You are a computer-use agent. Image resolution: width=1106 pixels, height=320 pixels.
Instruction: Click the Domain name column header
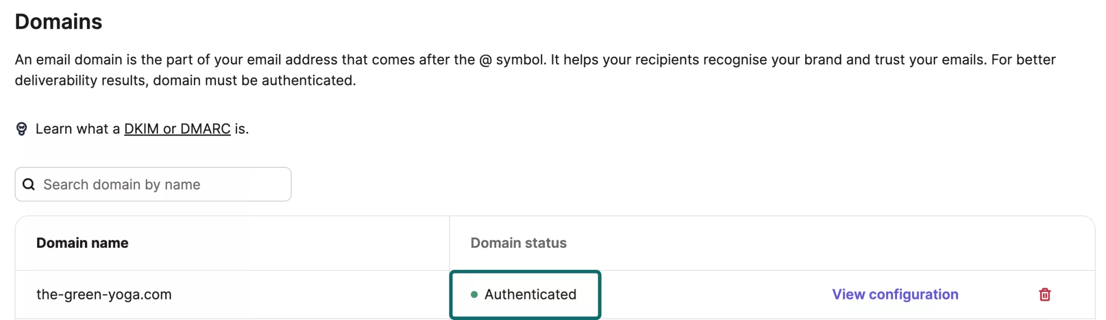point(82,243)
